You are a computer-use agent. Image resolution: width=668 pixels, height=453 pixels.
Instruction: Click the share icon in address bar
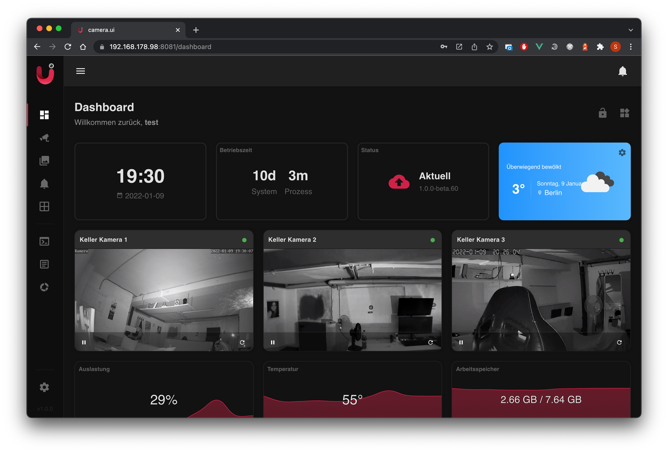tap(474, 46)
